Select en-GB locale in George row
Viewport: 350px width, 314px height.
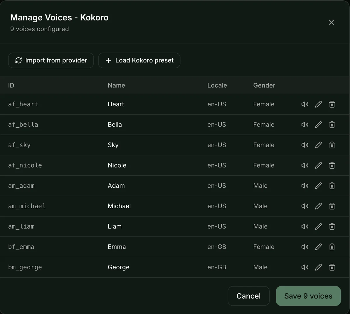(217, 267)
